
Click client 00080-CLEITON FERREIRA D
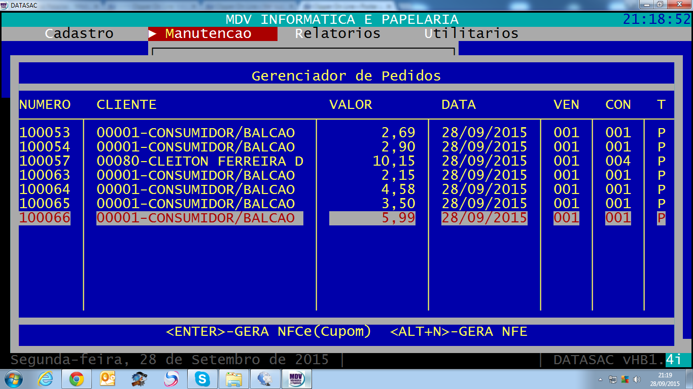point(200,161)
